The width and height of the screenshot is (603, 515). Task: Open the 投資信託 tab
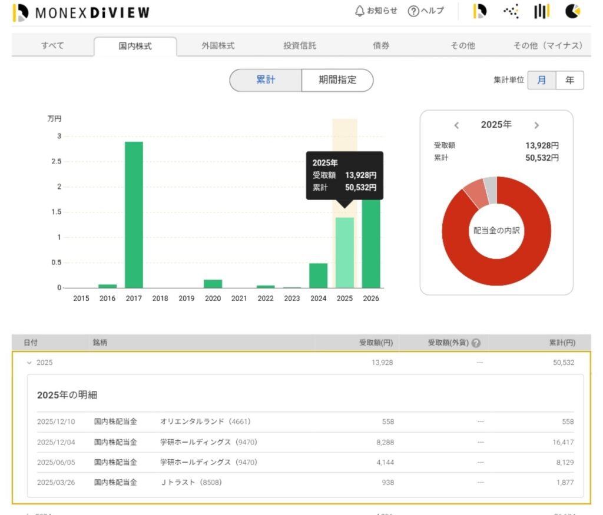click(x=300, y=46)
